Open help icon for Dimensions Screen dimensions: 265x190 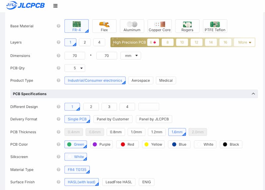point(59,56)
